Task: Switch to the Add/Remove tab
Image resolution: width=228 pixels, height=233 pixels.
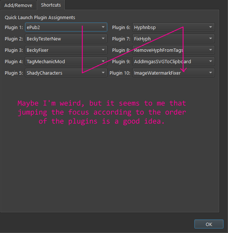Action: pos(18,5)
